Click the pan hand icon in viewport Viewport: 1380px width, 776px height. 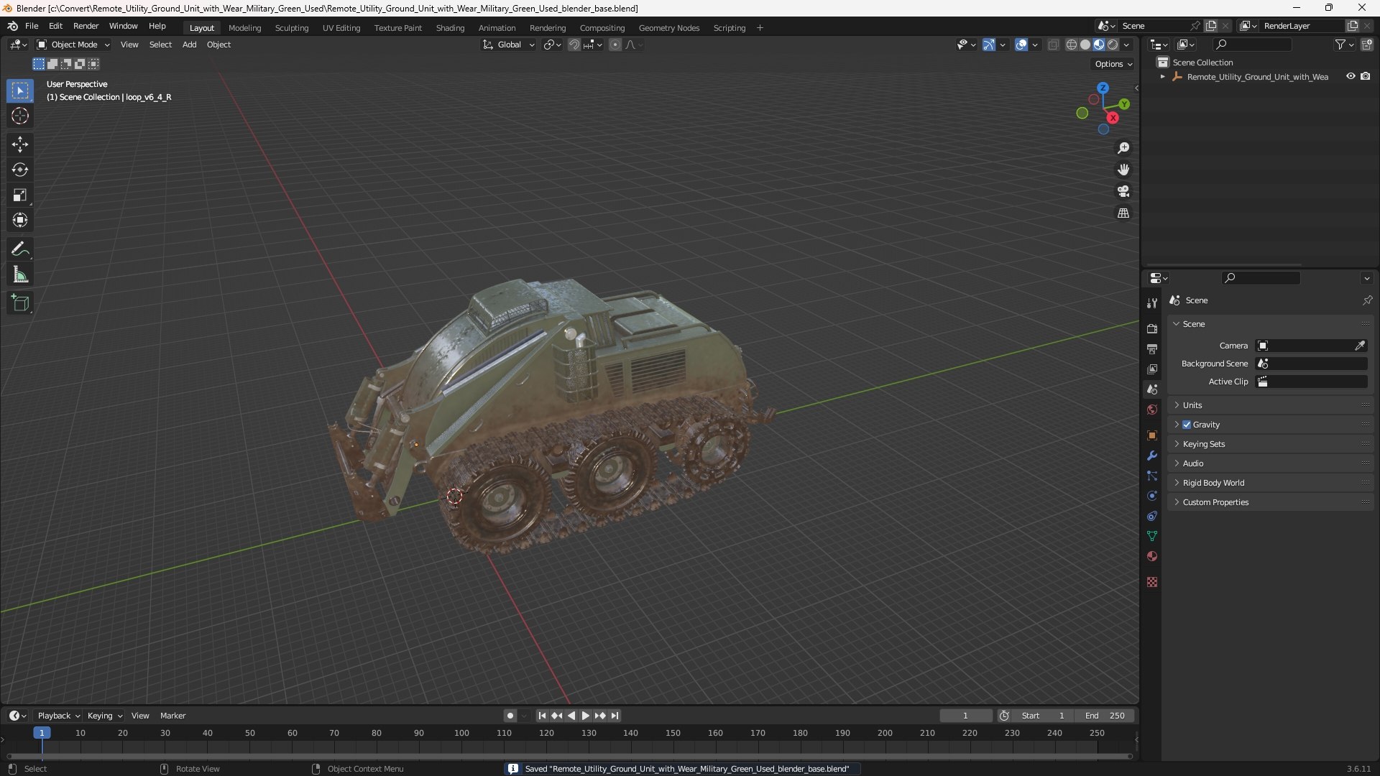[x=1123, y=170]
